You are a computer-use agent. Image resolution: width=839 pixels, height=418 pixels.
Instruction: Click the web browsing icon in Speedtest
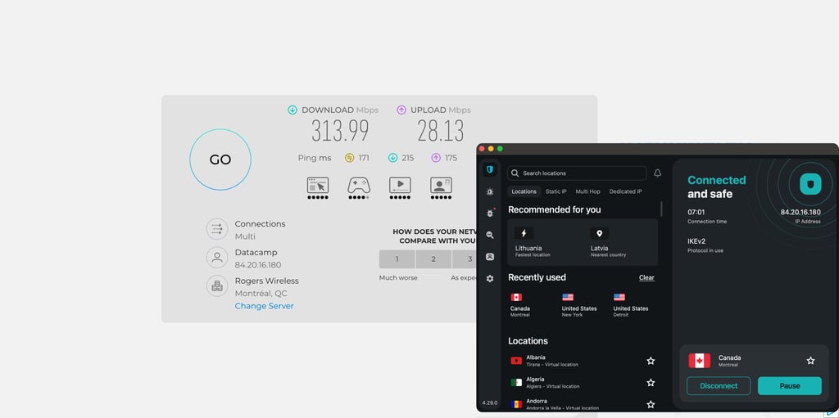click(318, 187)
